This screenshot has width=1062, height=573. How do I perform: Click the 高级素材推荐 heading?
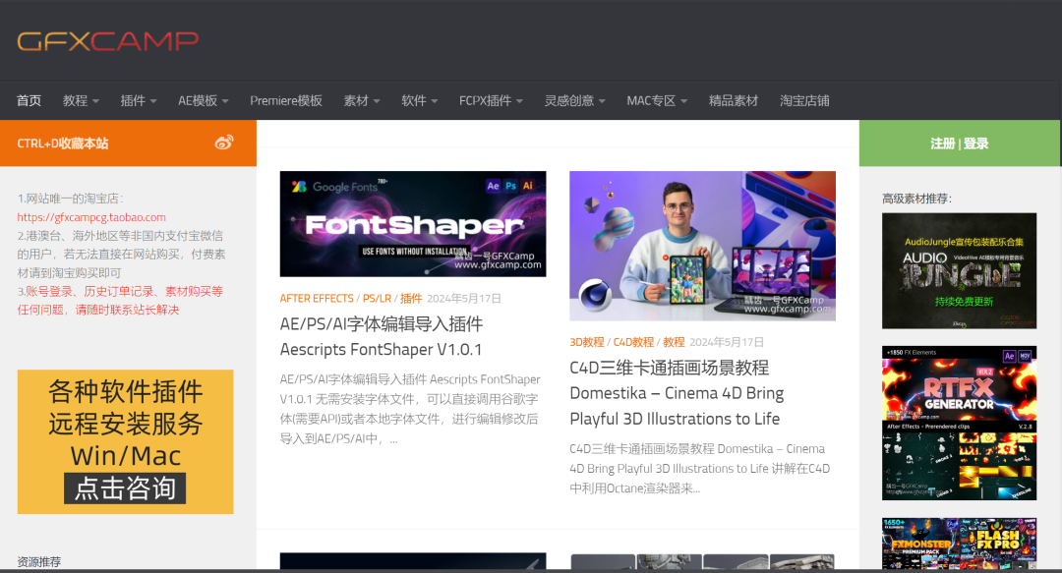pos(916,199)
